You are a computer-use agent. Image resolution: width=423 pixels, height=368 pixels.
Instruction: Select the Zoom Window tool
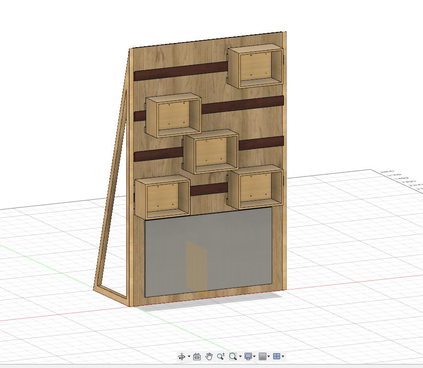[x=233, y=356]
